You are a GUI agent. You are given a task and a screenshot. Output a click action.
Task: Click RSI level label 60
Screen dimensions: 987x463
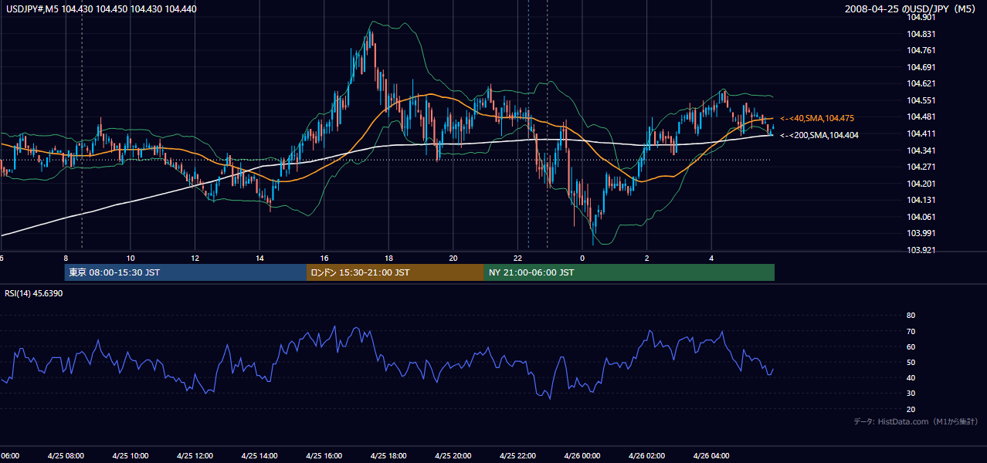point(911,346)
